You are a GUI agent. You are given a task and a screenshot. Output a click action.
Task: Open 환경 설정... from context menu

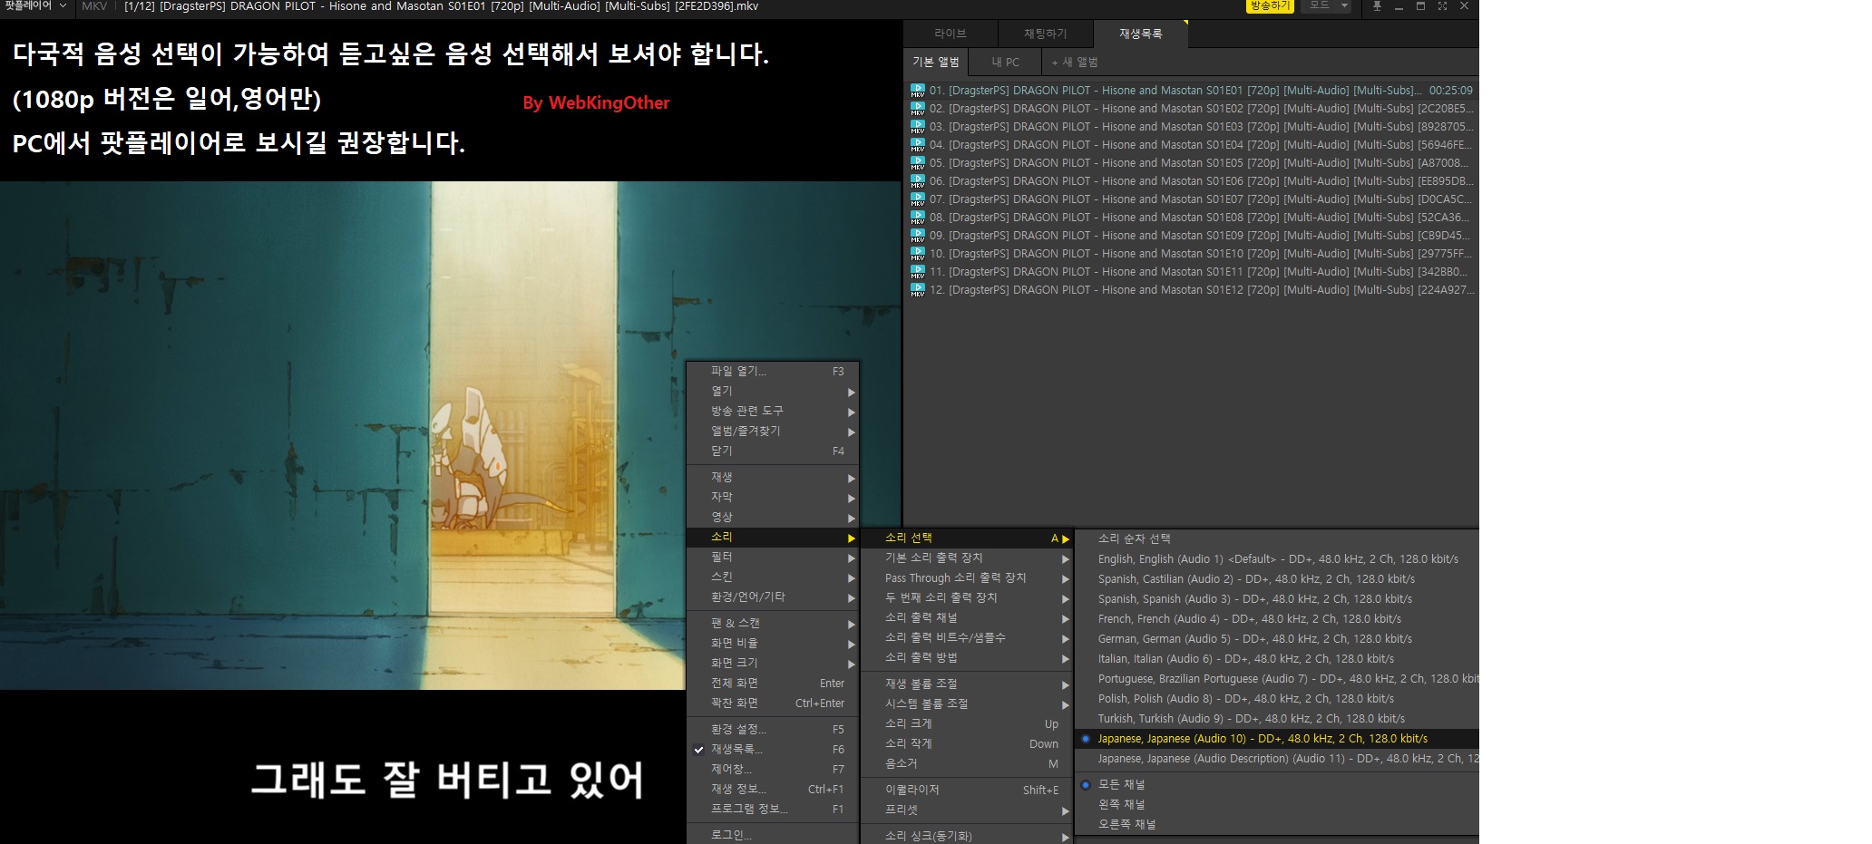click(773, 730)
